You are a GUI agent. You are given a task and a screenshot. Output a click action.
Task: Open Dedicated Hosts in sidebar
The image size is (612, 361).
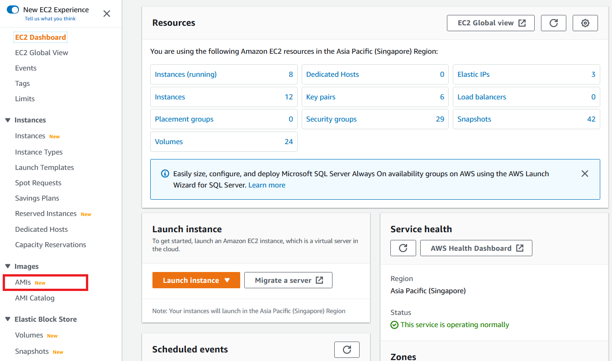[41, 230]
